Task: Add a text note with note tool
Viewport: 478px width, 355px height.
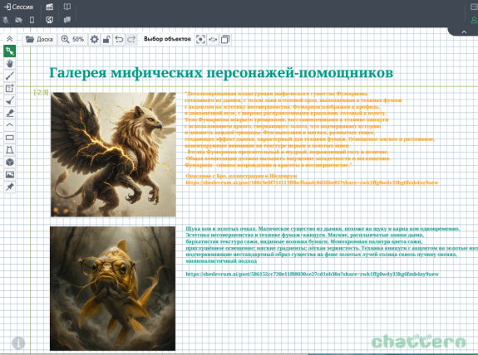Action: click(x=10, y=88)
